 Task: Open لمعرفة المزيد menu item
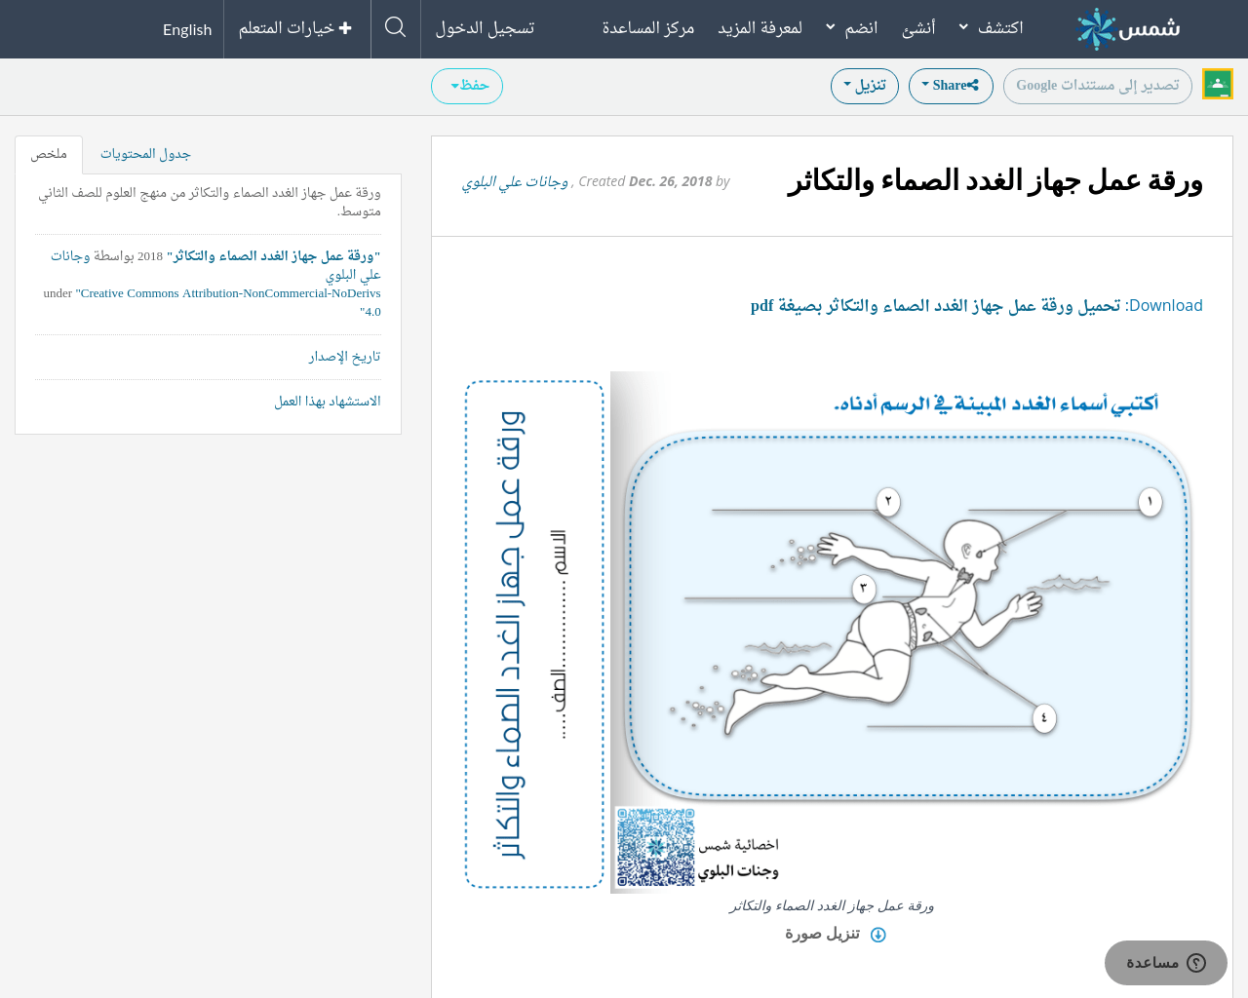click(x=760, y=27)
